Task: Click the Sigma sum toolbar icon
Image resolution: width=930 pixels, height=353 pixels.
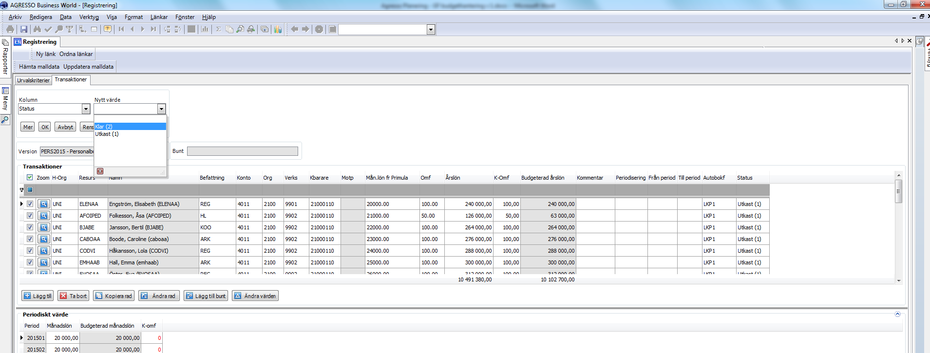Action: 219,29
